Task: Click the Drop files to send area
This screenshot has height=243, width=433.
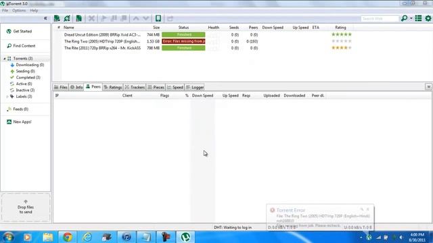Action: (x=26, y=207)
